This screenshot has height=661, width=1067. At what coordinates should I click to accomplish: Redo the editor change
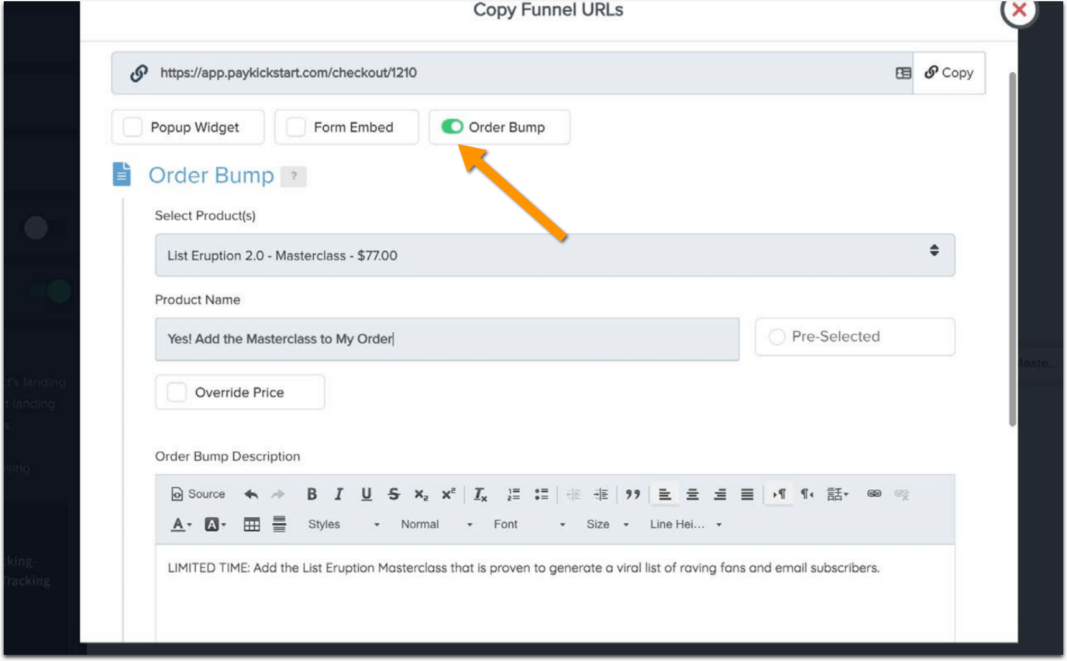coord(278,494)
